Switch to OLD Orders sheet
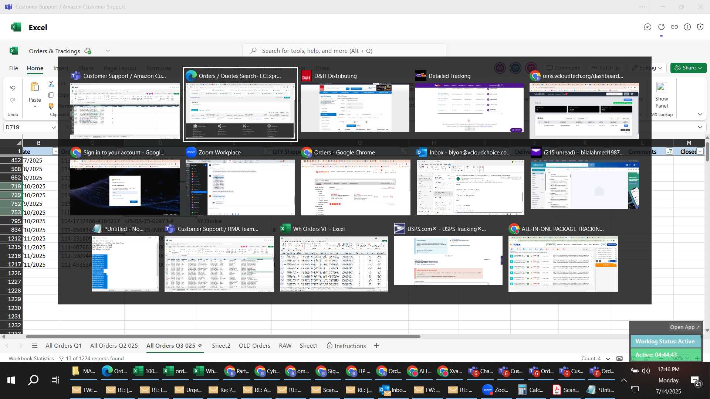 [x=254, y=346]
